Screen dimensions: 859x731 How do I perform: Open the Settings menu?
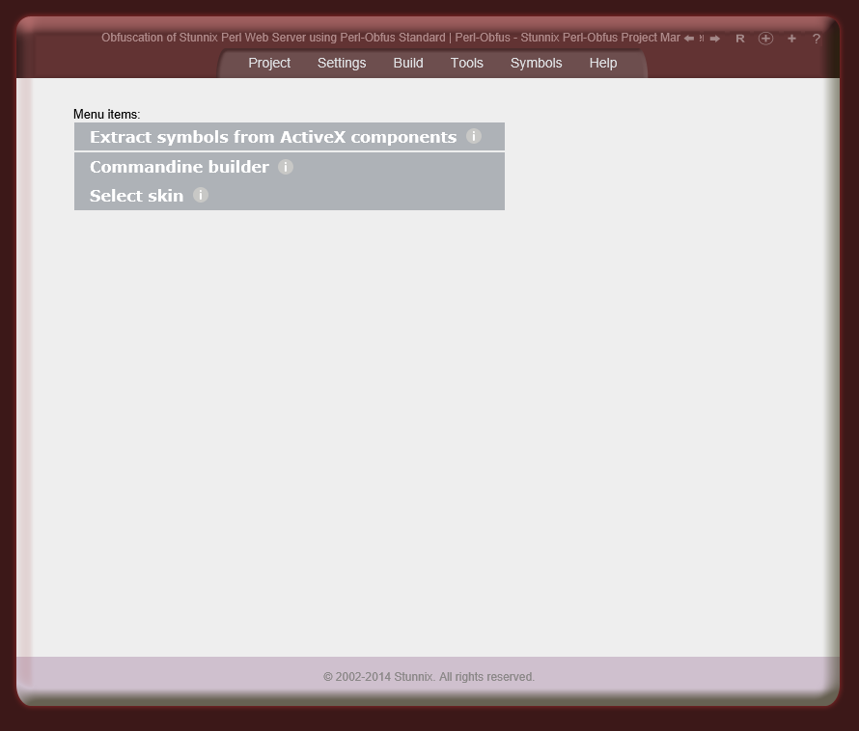[x=342, y=63]
